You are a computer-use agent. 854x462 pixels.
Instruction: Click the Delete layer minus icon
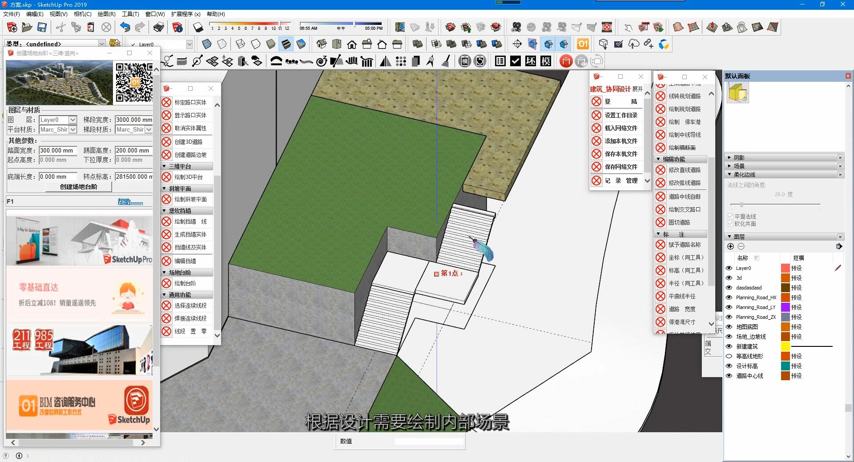(x=741, y=246)
